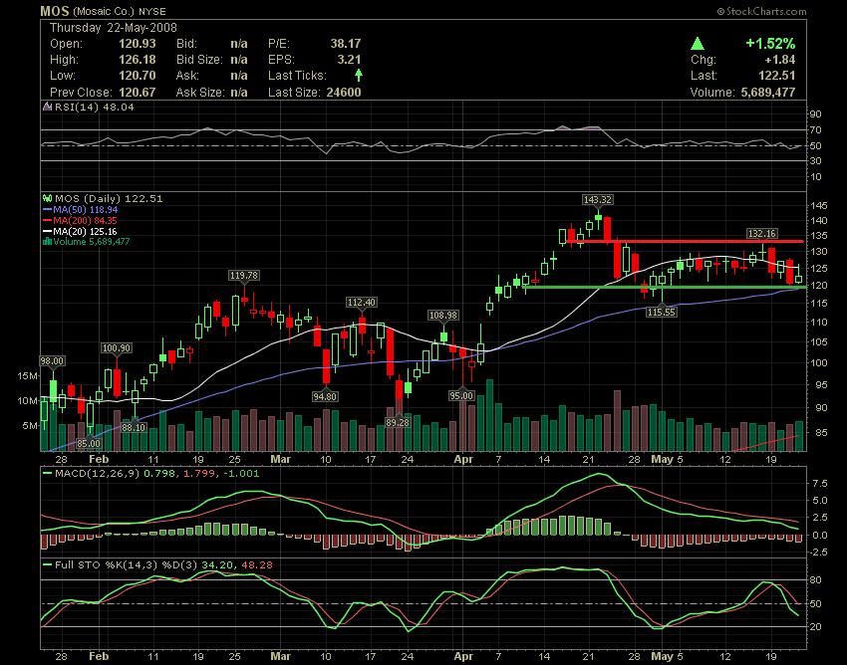
Task: Click the 145 price axis label
Action: pos(819,206)
